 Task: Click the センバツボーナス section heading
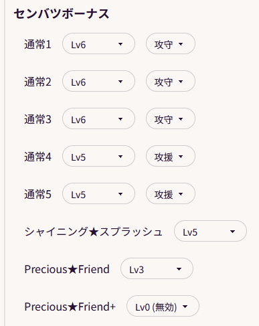point(62,14)
